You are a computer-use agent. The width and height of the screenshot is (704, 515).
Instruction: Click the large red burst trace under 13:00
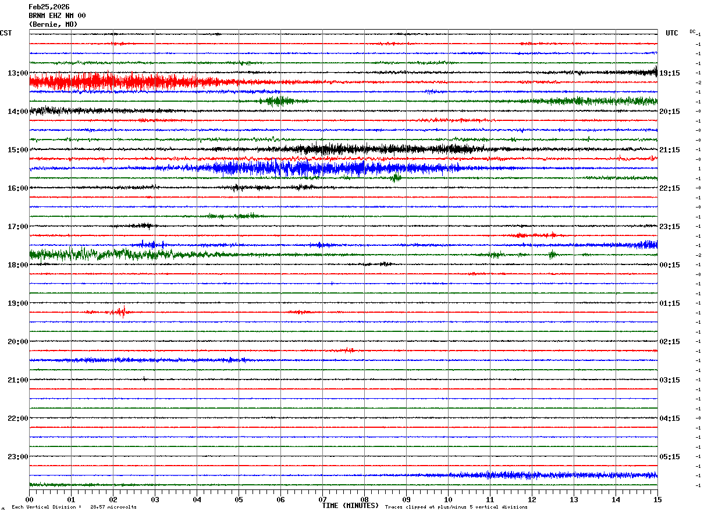[x=343, y=82]
